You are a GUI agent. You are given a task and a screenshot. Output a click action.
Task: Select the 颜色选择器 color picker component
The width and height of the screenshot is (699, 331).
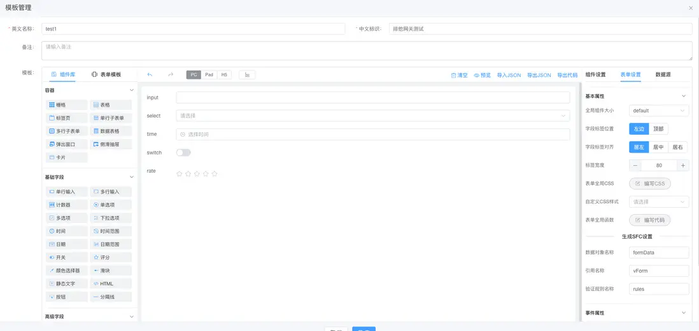coord(66,271)
